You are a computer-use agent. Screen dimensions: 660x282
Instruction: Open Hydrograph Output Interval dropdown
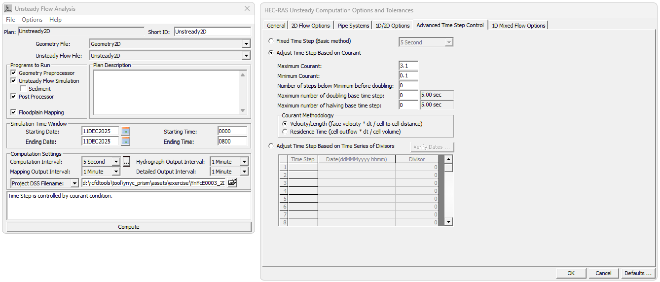pyautogui.click(x=244, y=162)
